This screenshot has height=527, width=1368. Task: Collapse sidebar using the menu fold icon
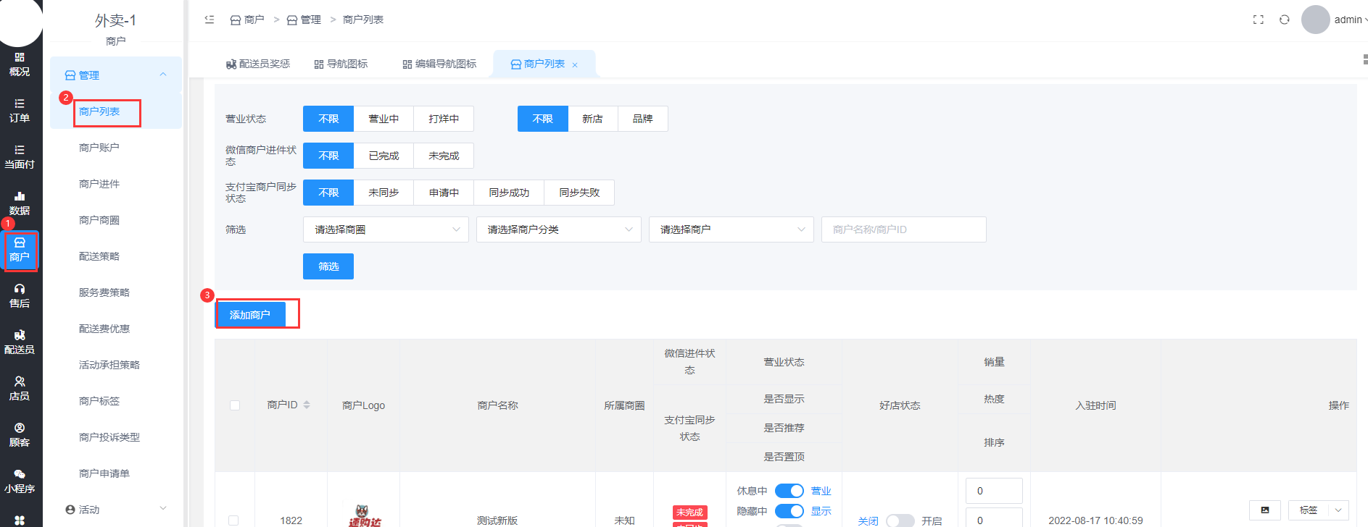(210, 20)
